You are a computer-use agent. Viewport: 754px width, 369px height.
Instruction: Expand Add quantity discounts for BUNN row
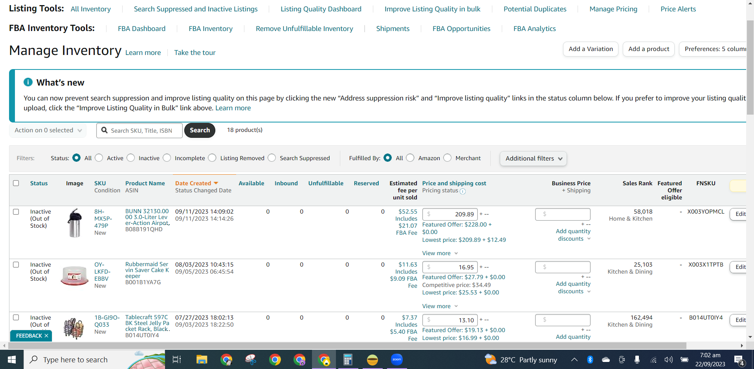[x=573, y=235]
